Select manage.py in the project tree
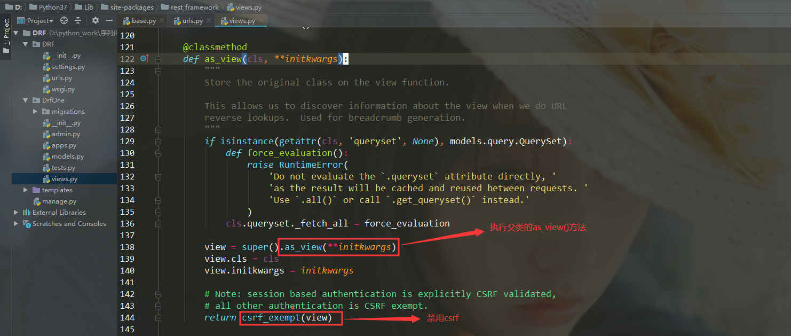This screenshot has width=791, height=336. tap(64, 201)
